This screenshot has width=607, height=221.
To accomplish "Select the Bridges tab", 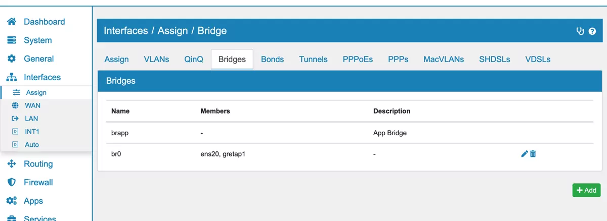I will pyautogui.click(x=232, y=59).
